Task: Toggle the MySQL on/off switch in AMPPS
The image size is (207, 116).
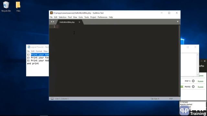Action: [x=182, y=87]
